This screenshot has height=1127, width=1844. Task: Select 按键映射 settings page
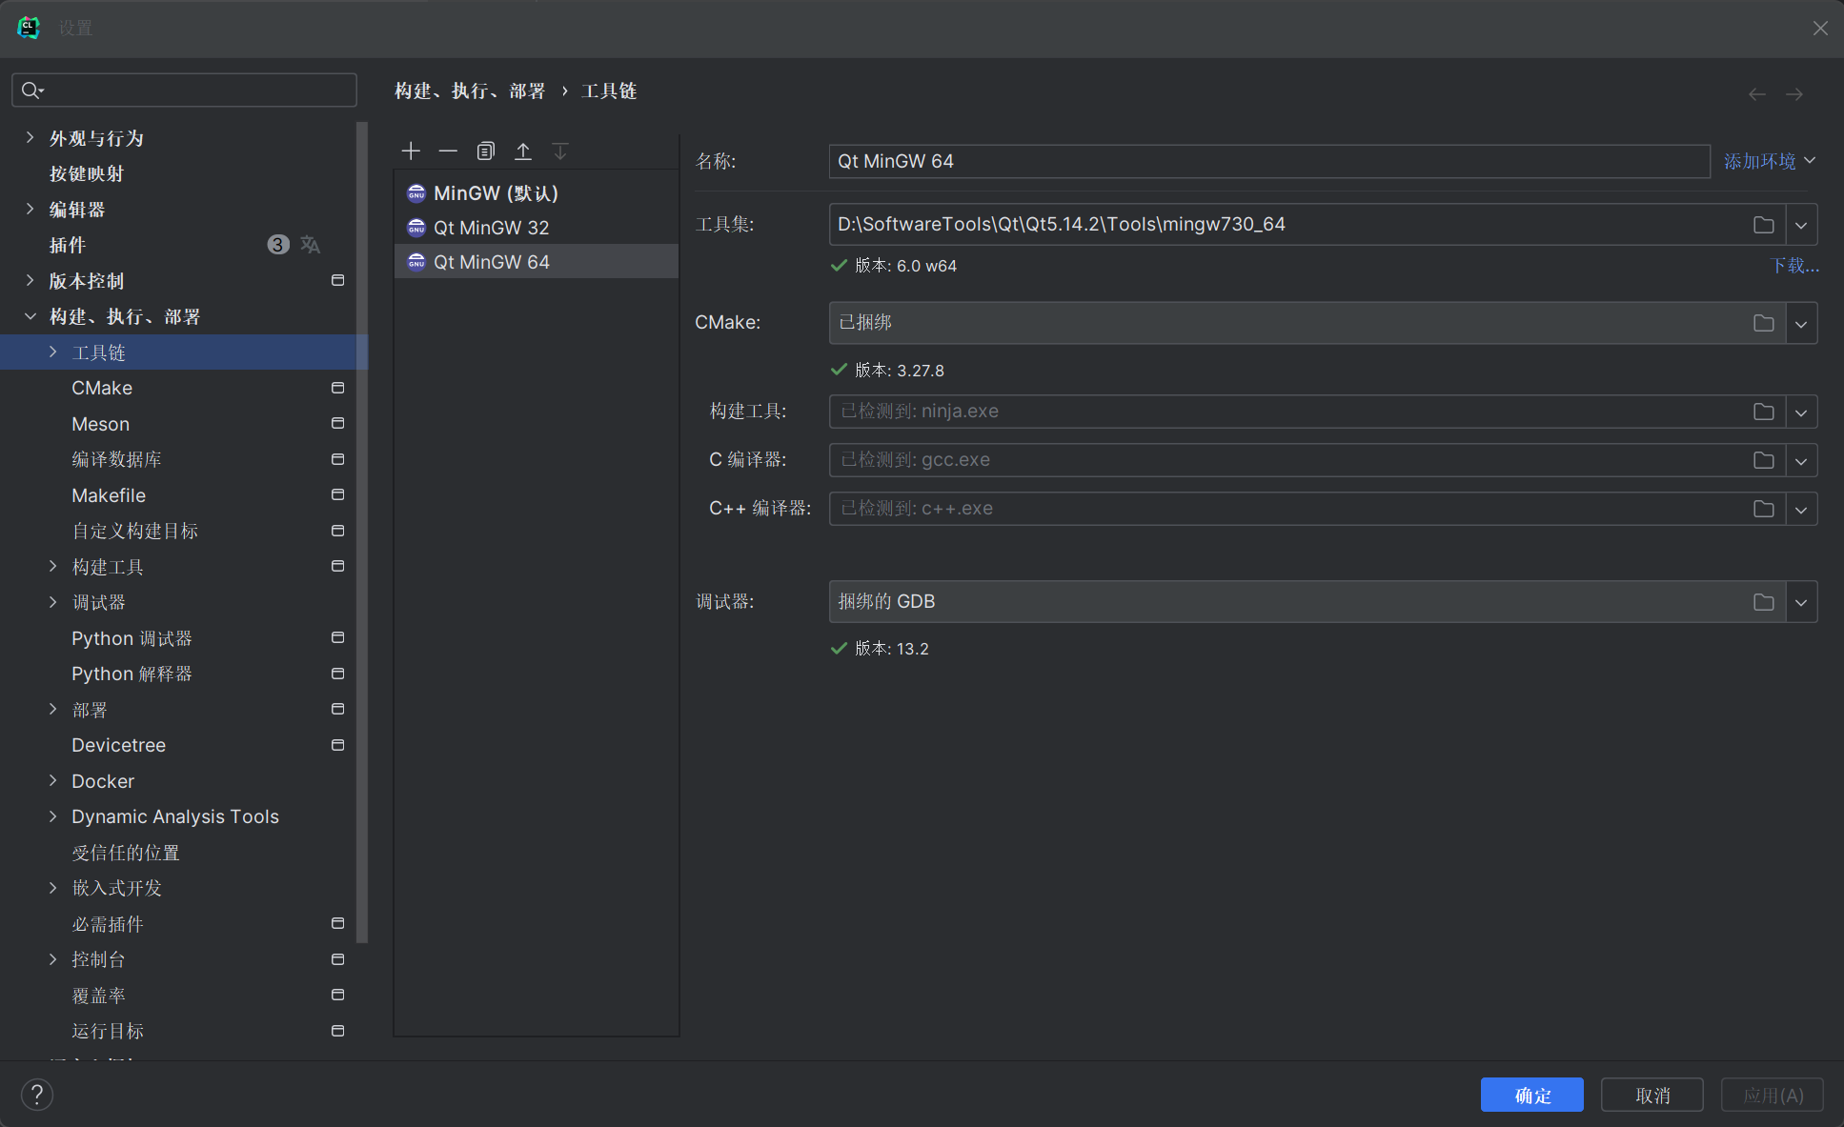[x=87, y=173]
